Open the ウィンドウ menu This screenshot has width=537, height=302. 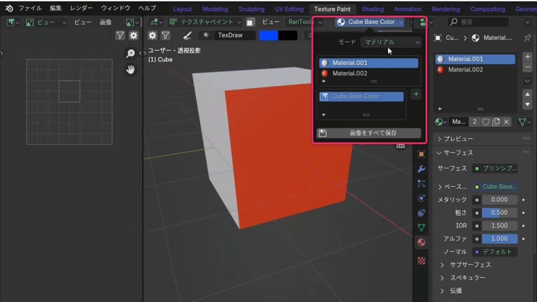(x=115, y=8)
